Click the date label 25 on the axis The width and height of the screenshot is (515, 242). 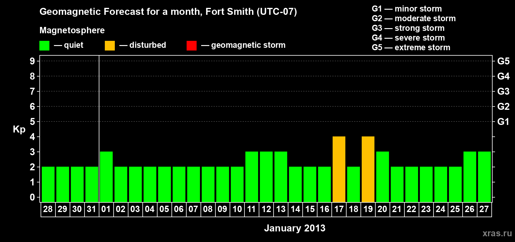[455, 209]
